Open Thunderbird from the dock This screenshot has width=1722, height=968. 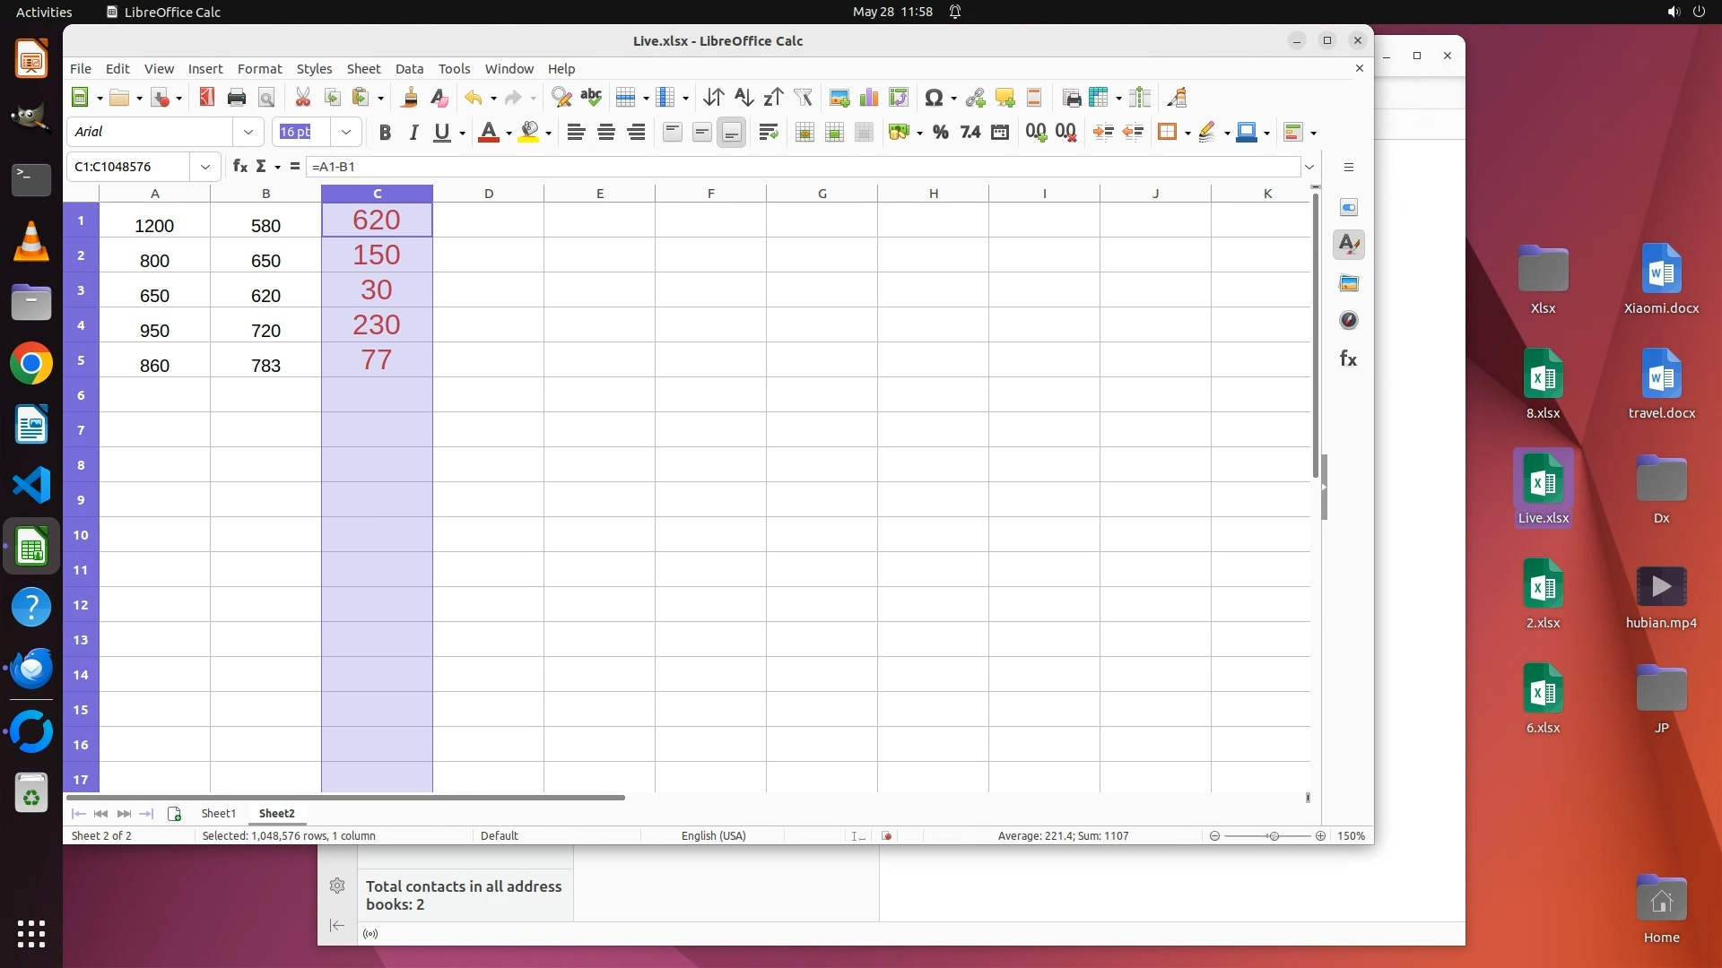31,669
